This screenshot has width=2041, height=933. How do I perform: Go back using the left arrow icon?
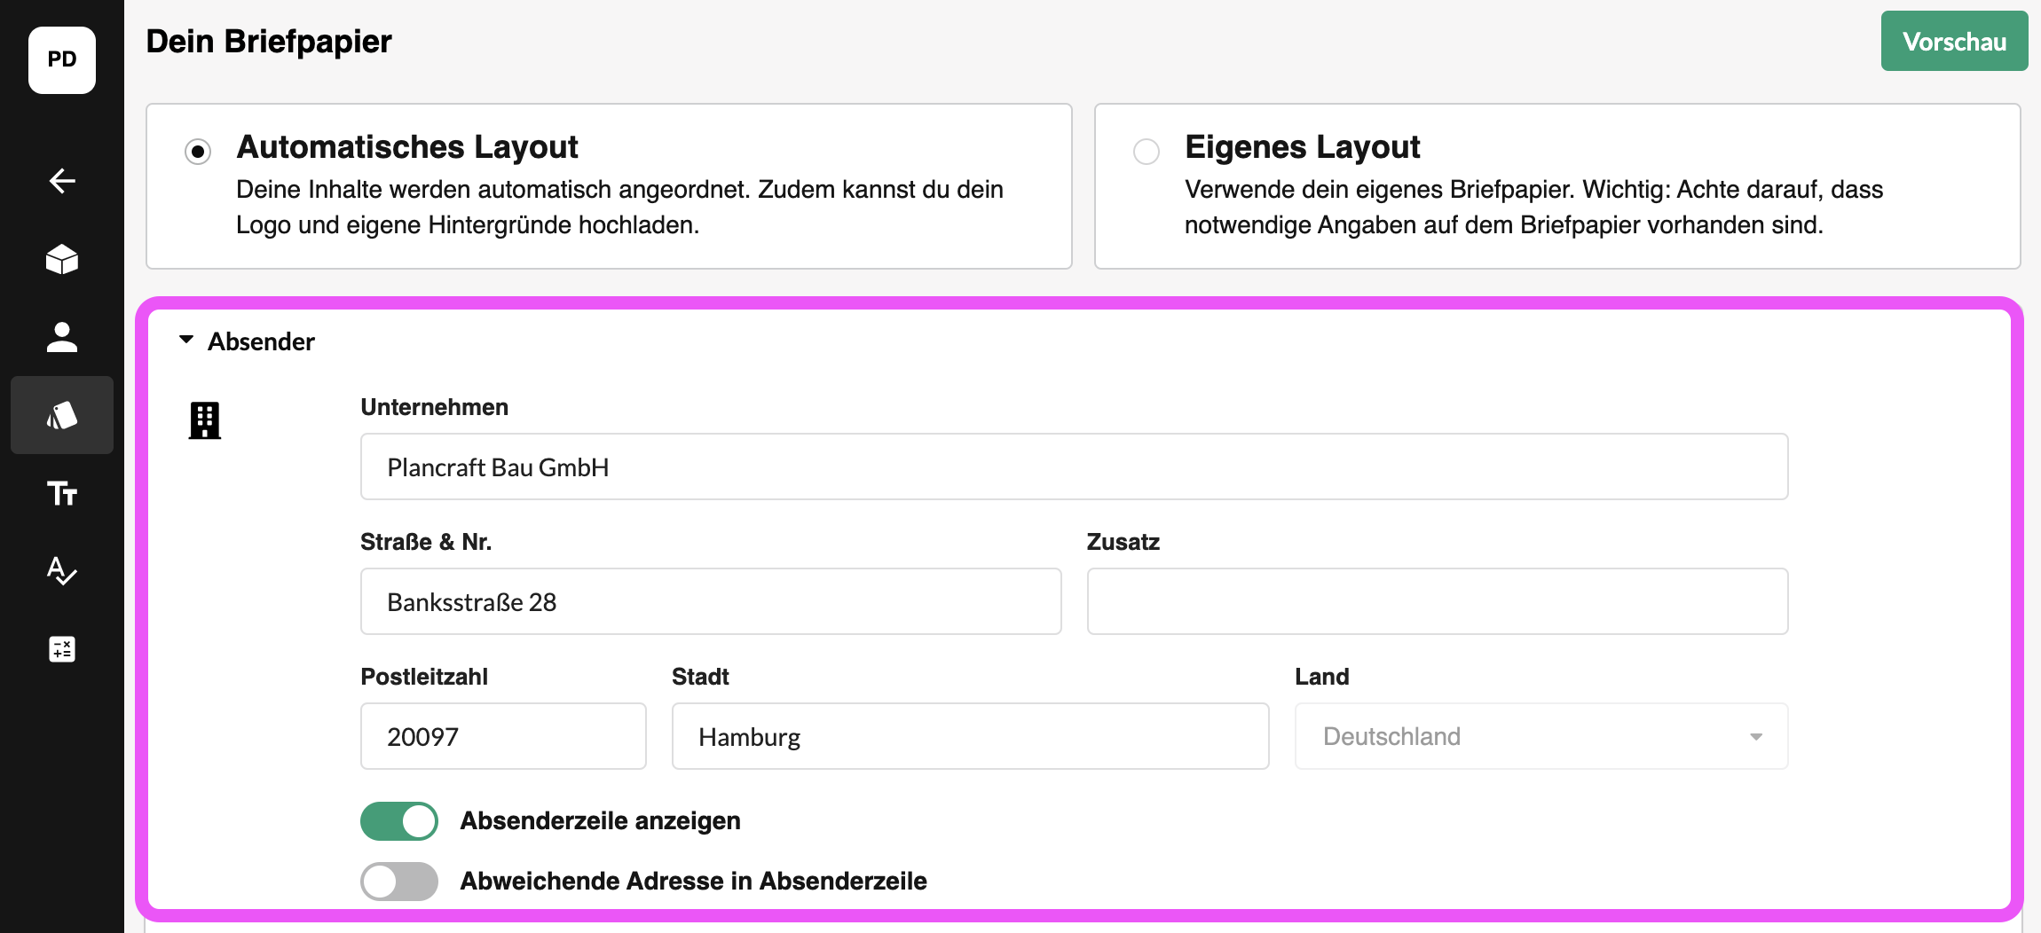pyautogui.click(x=62, y=181)
